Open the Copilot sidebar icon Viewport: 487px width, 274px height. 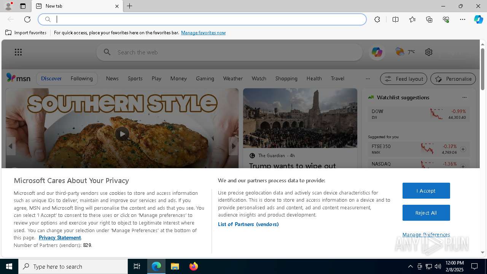pos(478,19)
